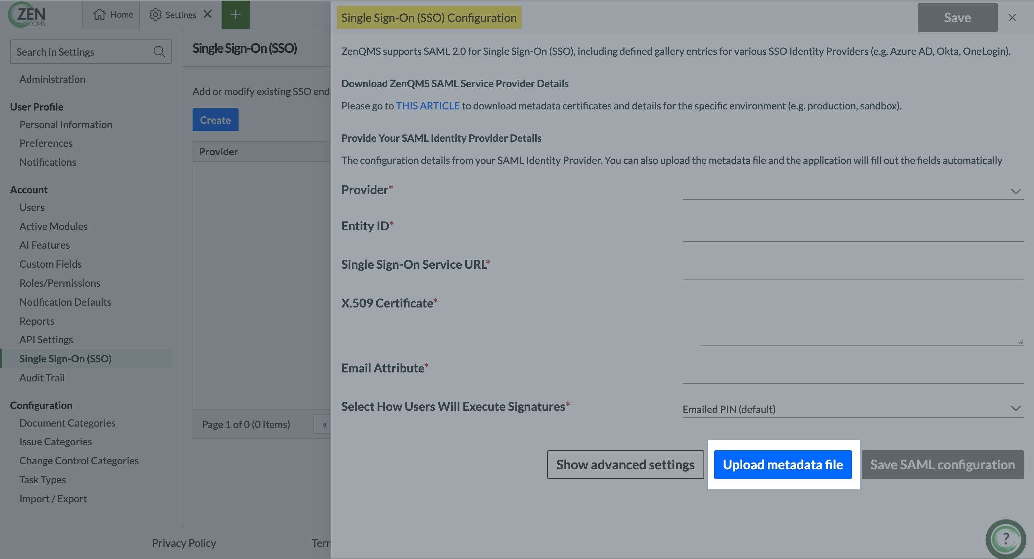Open Audit Trail
This screenshot has height=559, width=1034.
42,378
